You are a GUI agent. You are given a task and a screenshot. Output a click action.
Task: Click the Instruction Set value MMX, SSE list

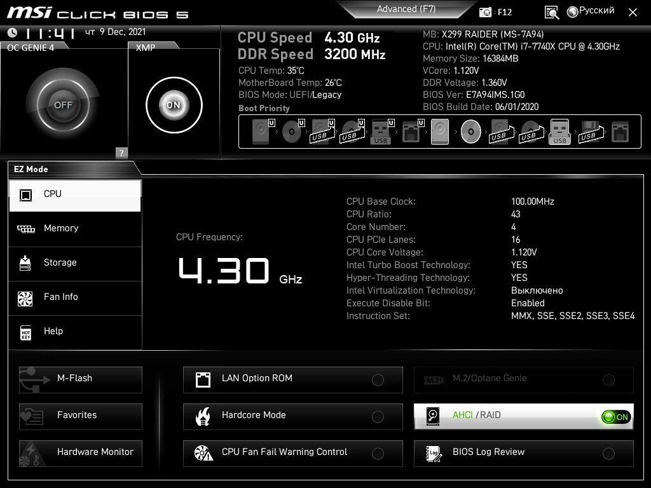pyautogui.click(x=573, y=316)
